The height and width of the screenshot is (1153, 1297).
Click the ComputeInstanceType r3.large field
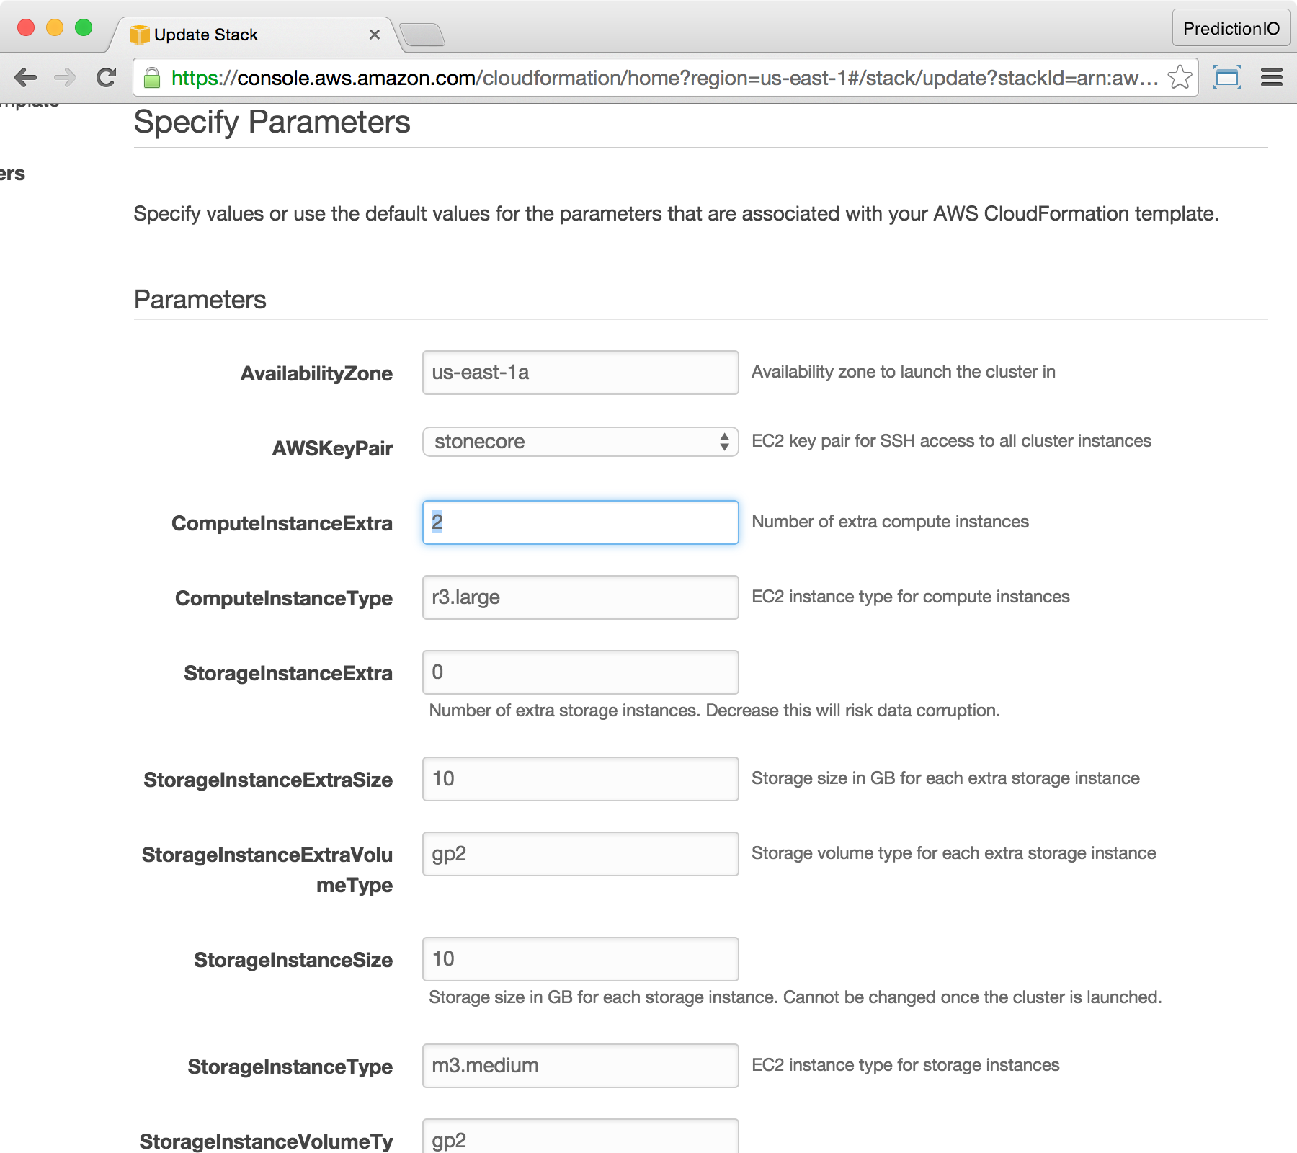tap(580, 597)
